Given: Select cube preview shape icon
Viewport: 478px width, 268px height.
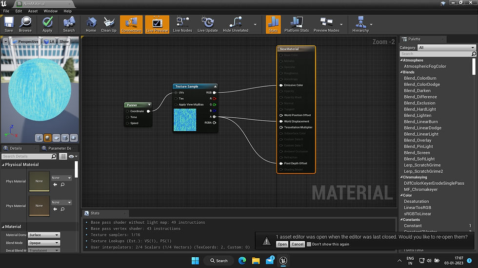Looking at the screenshot, I should 65,138.
